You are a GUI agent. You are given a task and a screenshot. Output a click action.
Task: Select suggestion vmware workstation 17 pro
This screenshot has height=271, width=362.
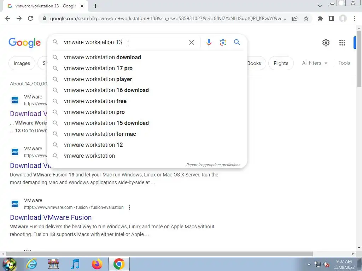tap(147, 68)
